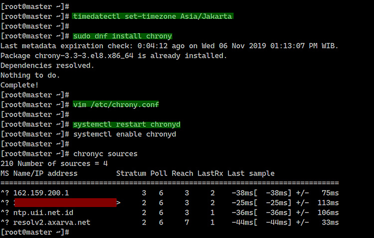Click the resolv2.axarva.net source name

click(51, 222)
